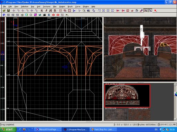Click the Open map folder icon
Viewport: 177px width, 132px height.
click(4, 11)
